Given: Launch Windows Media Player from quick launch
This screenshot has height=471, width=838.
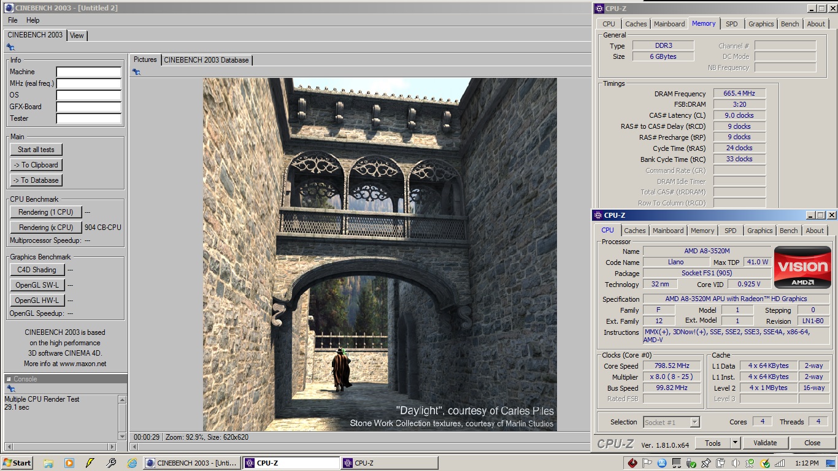Looking at the screenshot, I should pyautogui.click(x=69, y=463).
